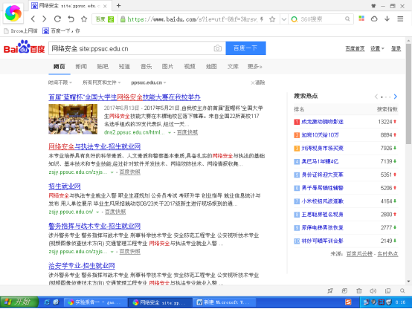Viewport: 412px width, 309px height.
Task: Click the Baidu search input field
Action: tap(132, 48)
